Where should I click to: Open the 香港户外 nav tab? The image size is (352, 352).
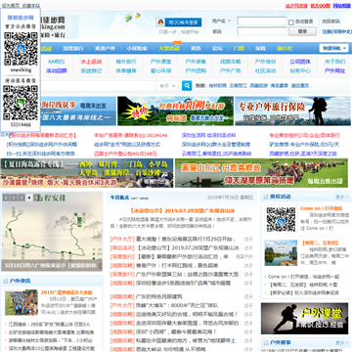click(105, 49)
